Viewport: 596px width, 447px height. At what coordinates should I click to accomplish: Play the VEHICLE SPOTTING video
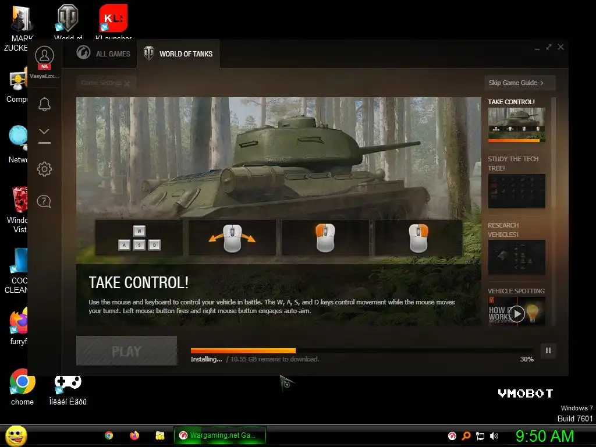click(517, 314)
